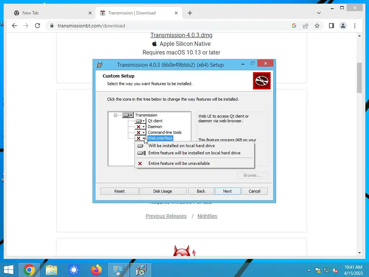Show hidden system tray icons
The height and width of the screenshot is (277, 369).
[x=309, y=270]
